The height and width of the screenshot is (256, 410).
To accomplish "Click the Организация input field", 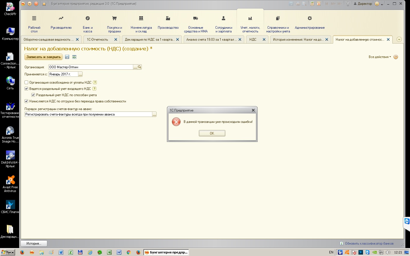I will click(x=91, y=67).
